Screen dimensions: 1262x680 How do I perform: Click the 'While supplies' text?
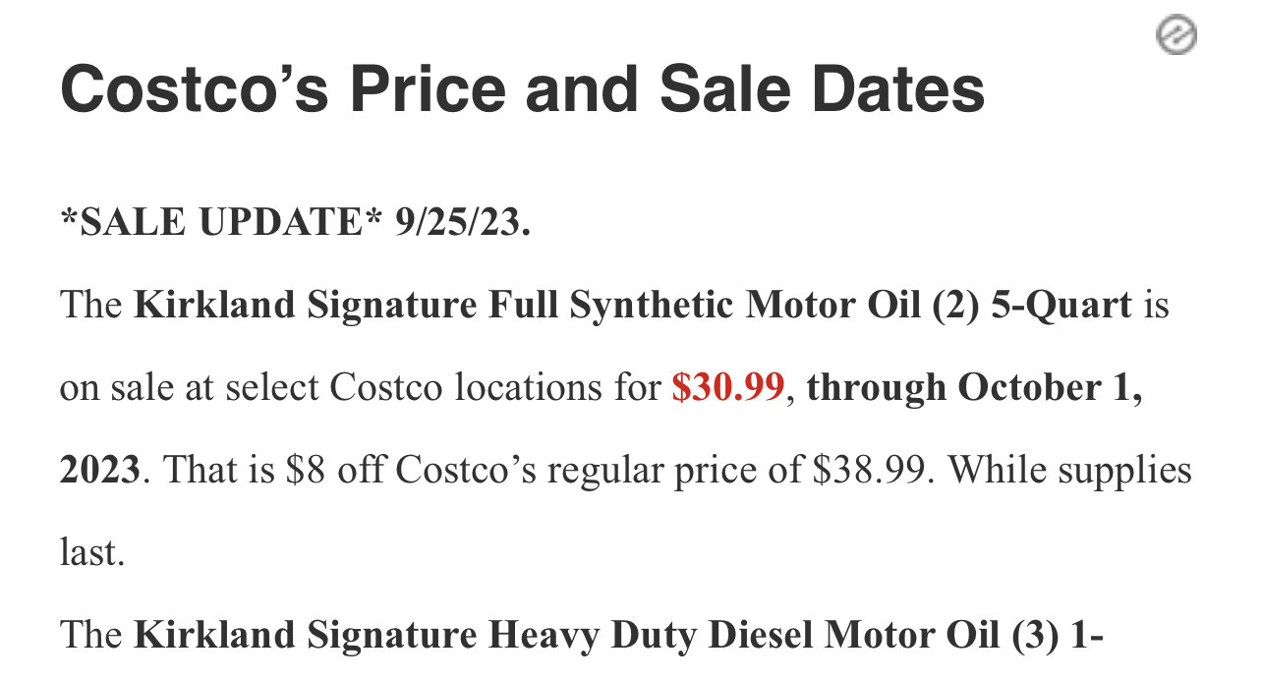click(1070, 472)
